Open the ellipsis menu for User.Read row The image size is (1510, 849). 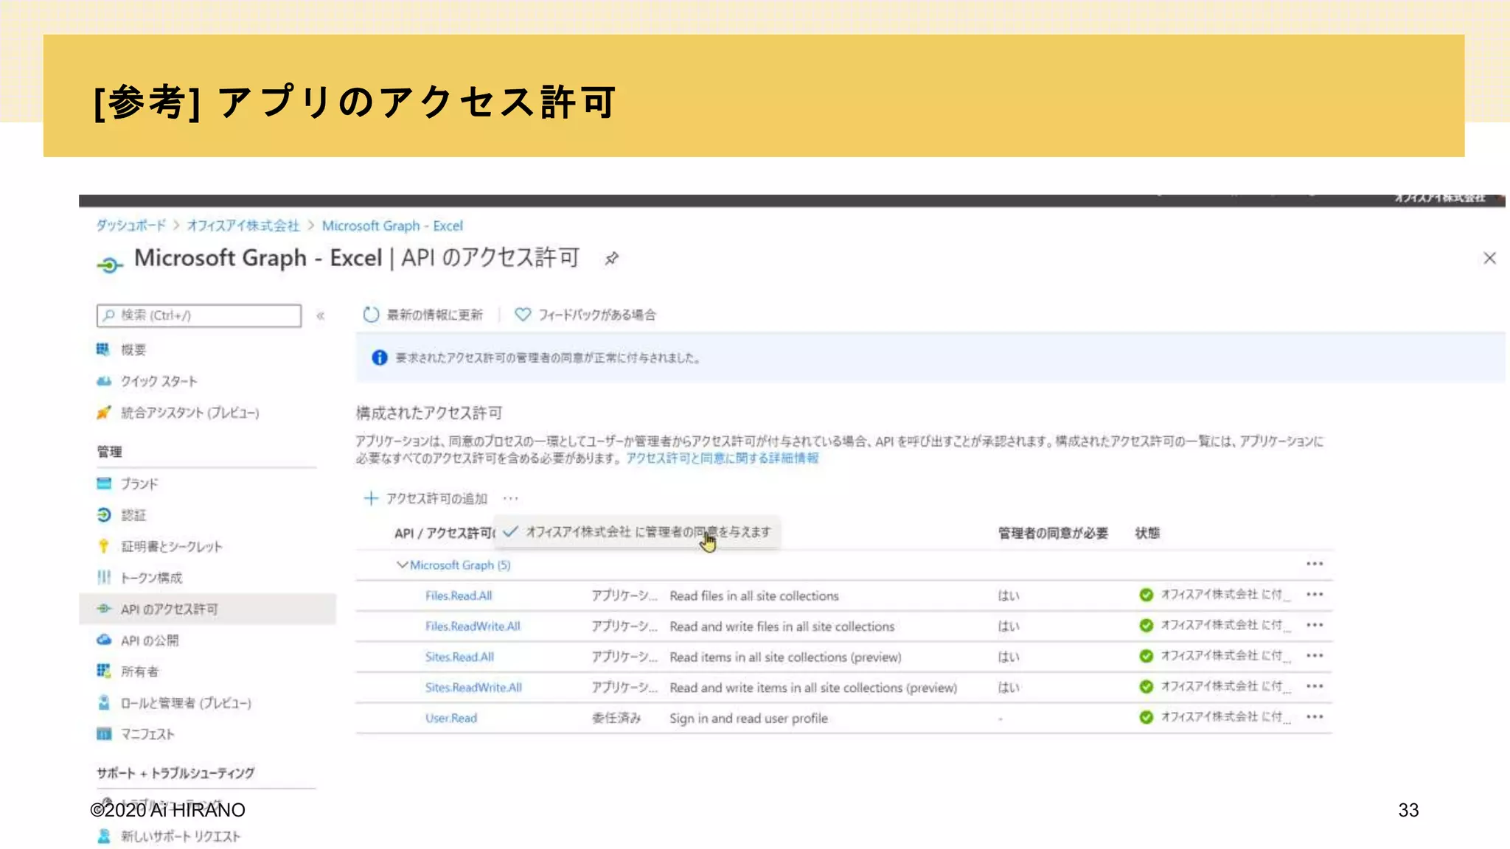coord(1315,716)
